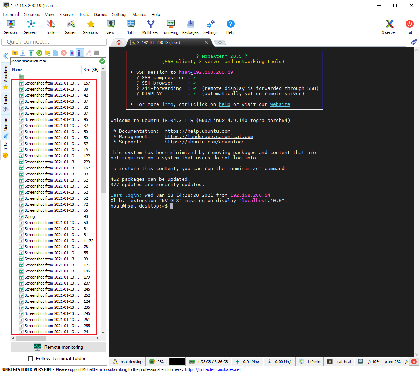Viewport: 420px width, 373px height.
Task: Click the Quick connect input field
Action: pos(54,42)
